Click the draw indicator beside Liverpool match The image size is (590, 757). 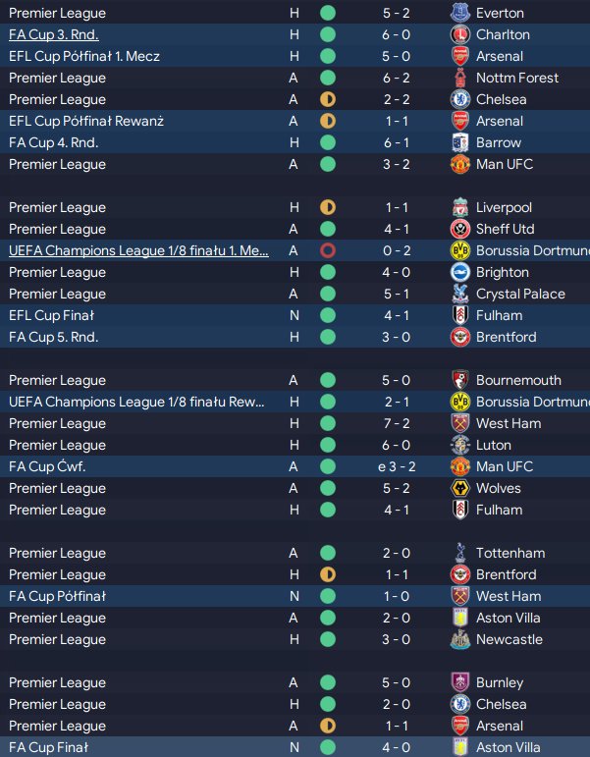[x=328, y=208]
